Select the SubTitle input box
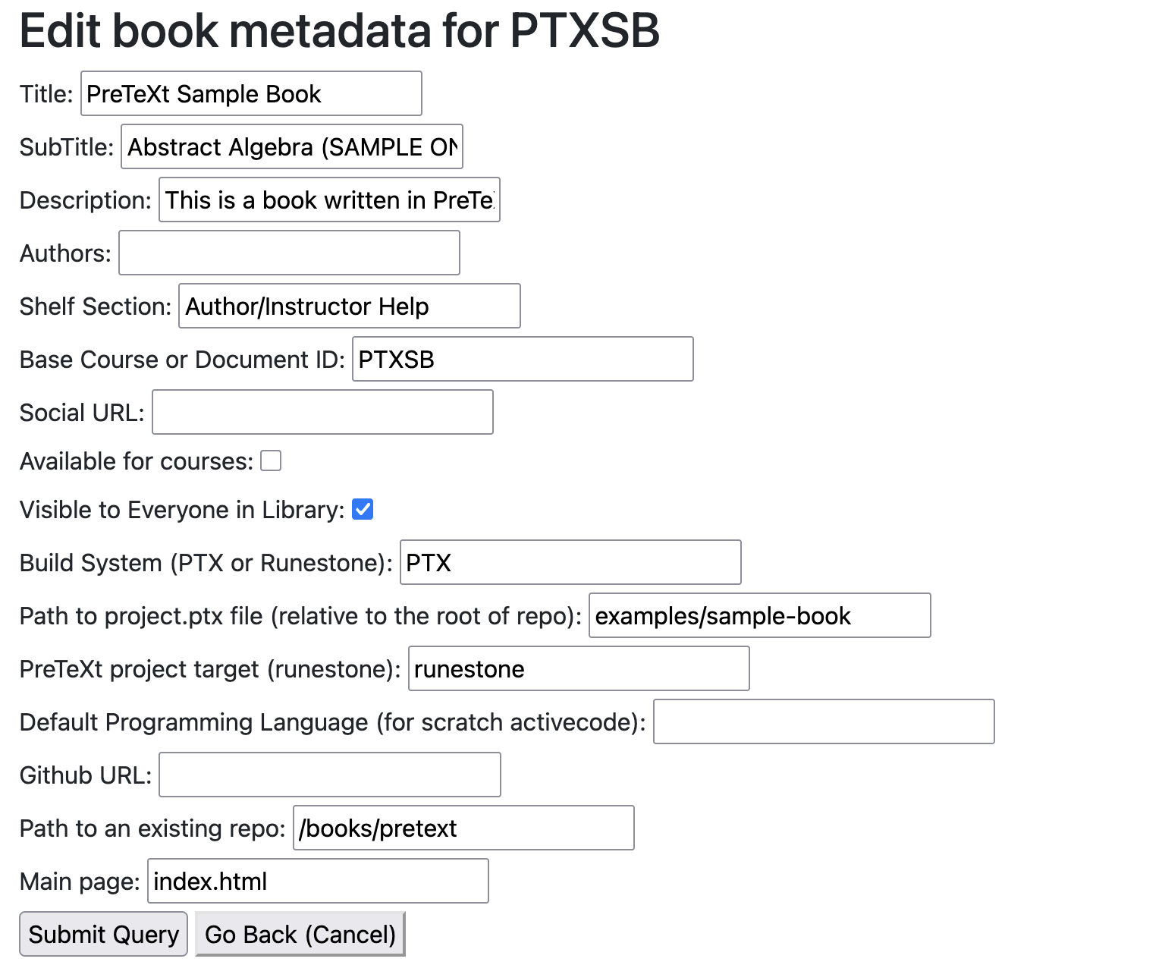Screen dimensions: 1162x965 [x=291, y=146]
